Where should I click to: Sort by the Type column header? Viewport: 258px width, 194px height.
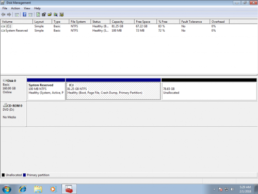(60, 22)
